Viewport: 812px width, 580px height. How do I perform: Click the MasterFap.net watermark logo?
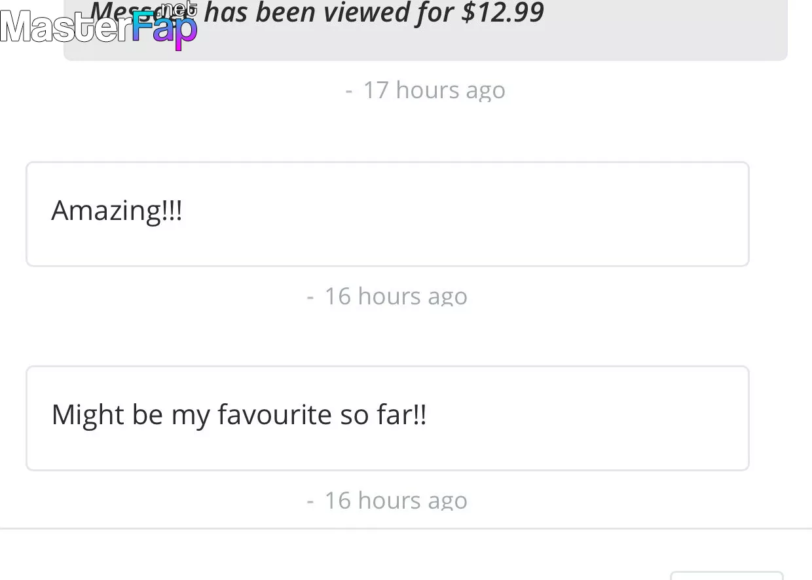coord(99,26)
